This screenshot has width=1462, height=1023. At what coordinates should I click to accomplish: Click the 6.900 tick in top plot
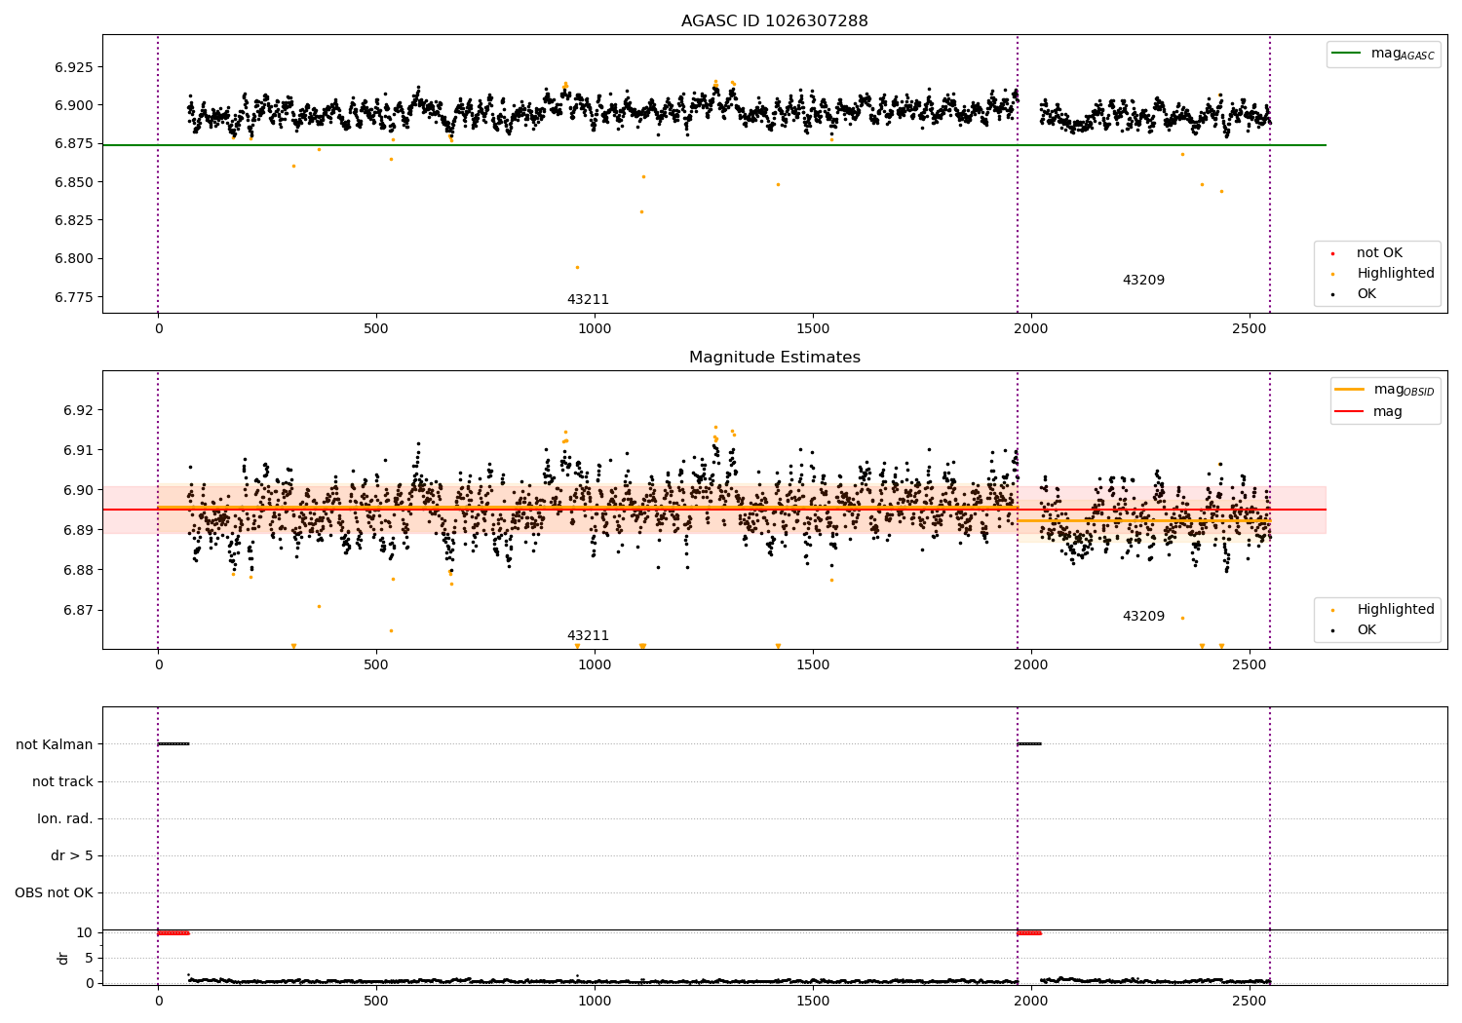pyautogui.click(x=74, y=105)
